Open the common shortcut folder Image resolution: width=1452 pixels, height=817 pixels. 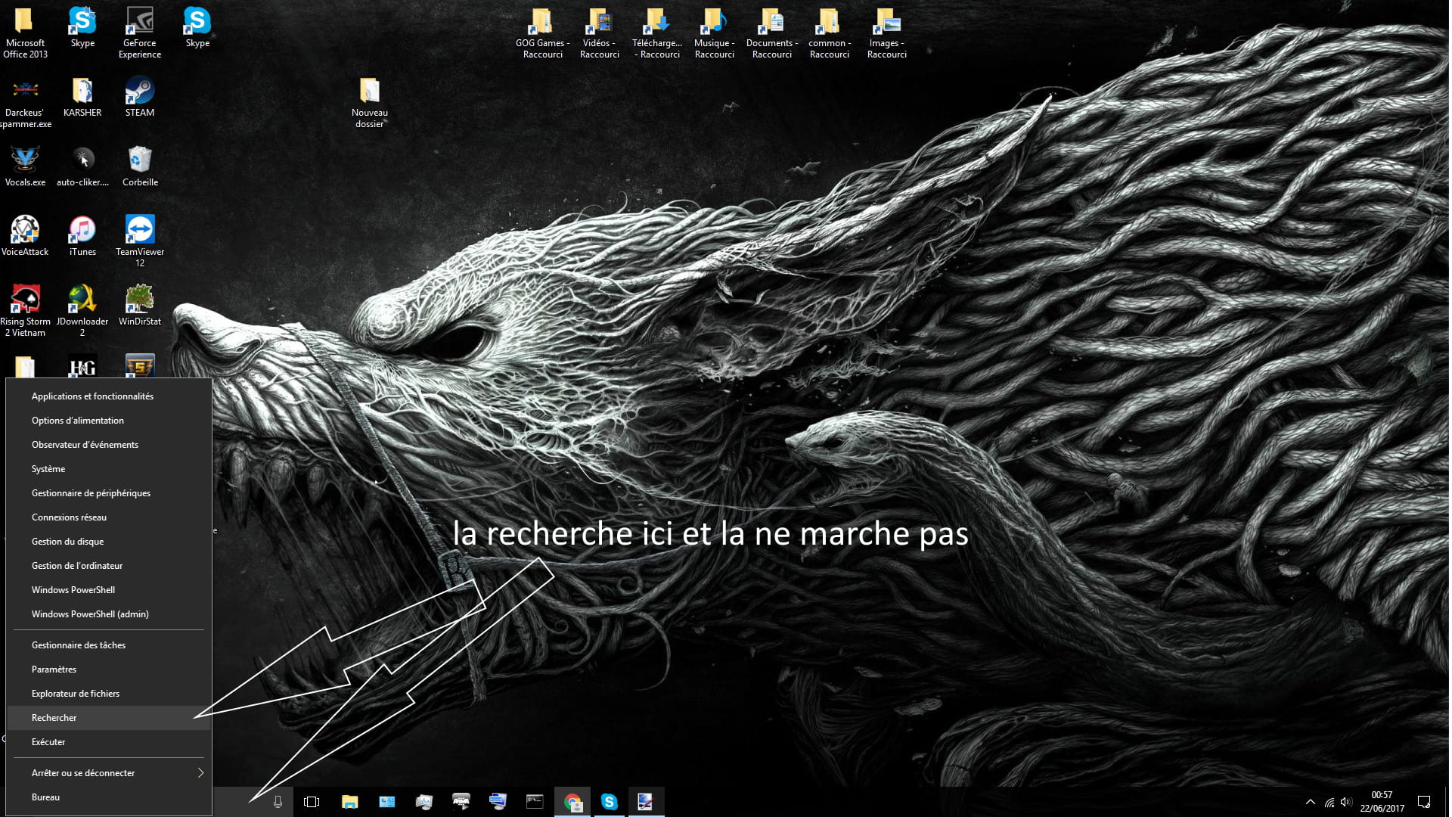(830, 33)
